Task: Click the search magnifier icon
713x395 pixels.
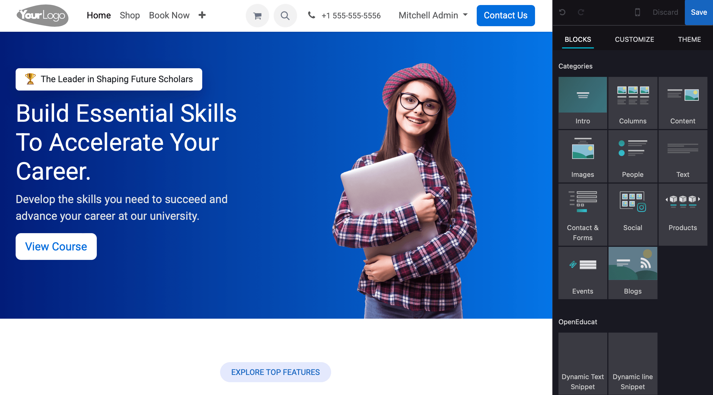Action: click(x=285, y=16)
